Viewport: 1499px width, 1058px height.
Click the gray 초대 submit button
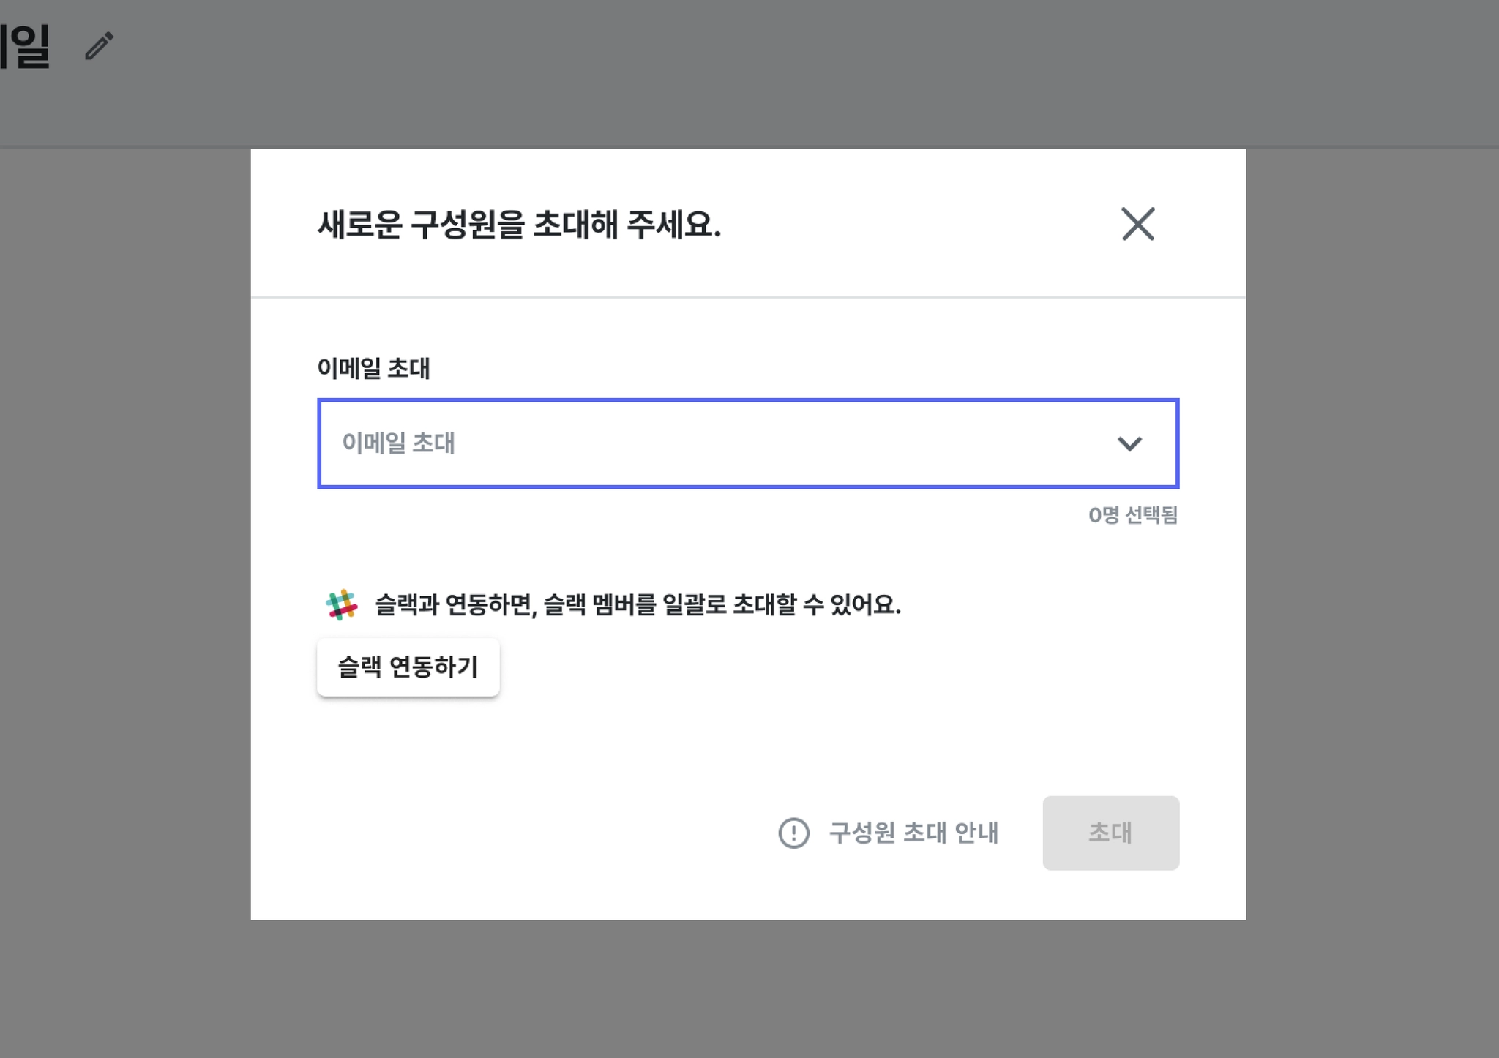pyautogui.click(x=1110, y=833)
